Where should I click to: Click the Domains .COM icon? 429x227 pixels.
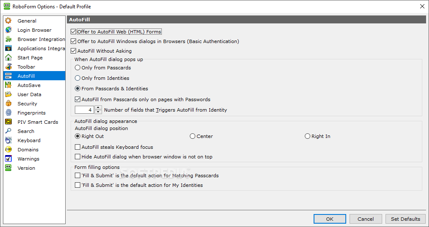[x=8, y=150]
